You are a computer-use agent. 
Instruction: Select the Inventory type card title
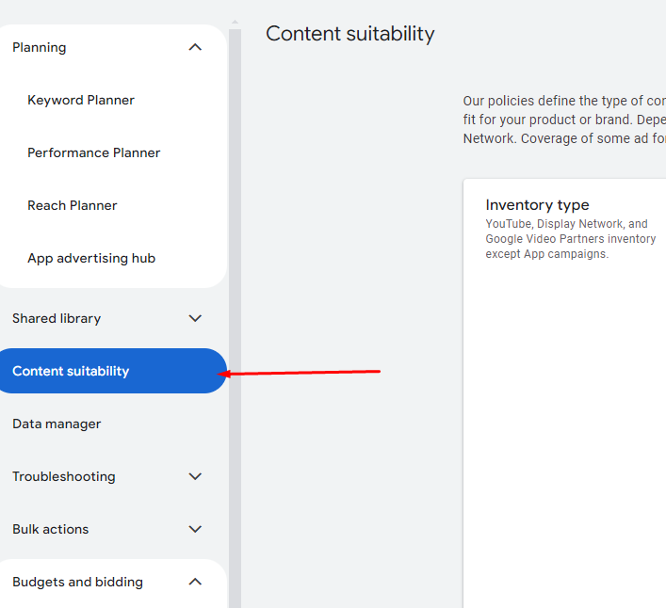tap(537, 205)
